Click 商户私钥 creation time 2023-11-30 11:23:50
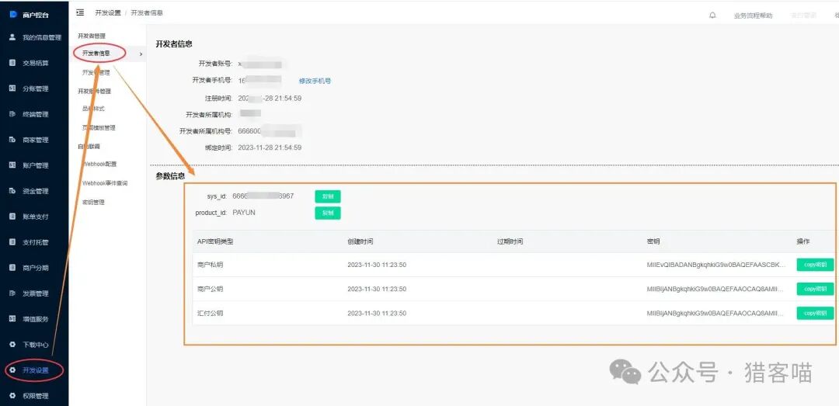This screenshot has width=839, height=406. click(x=377, y=265)
